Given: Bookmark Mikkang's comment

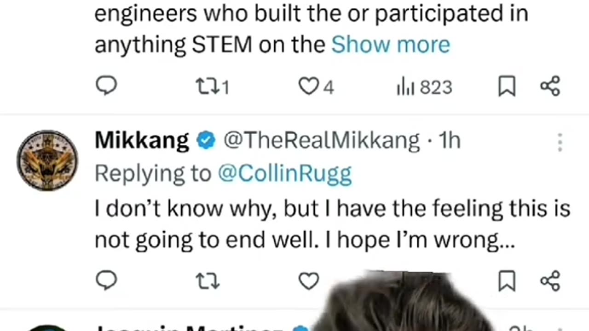Looking at the screenshot, I should point(507,280).
